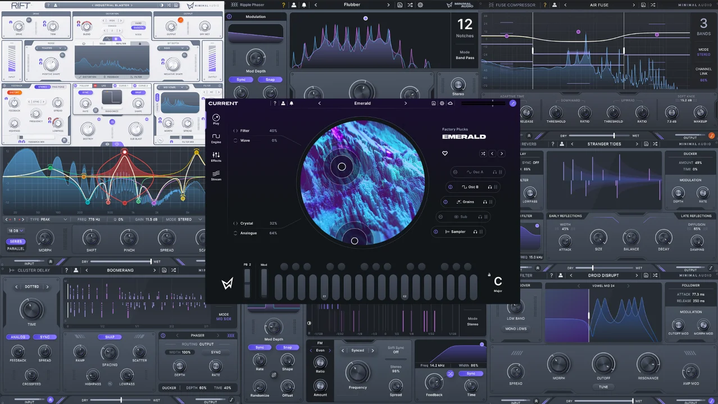This screenshot has width=718, height=404.
Task: Click the Refilter tab in Rift display
Action: click(x=121, y=43)
